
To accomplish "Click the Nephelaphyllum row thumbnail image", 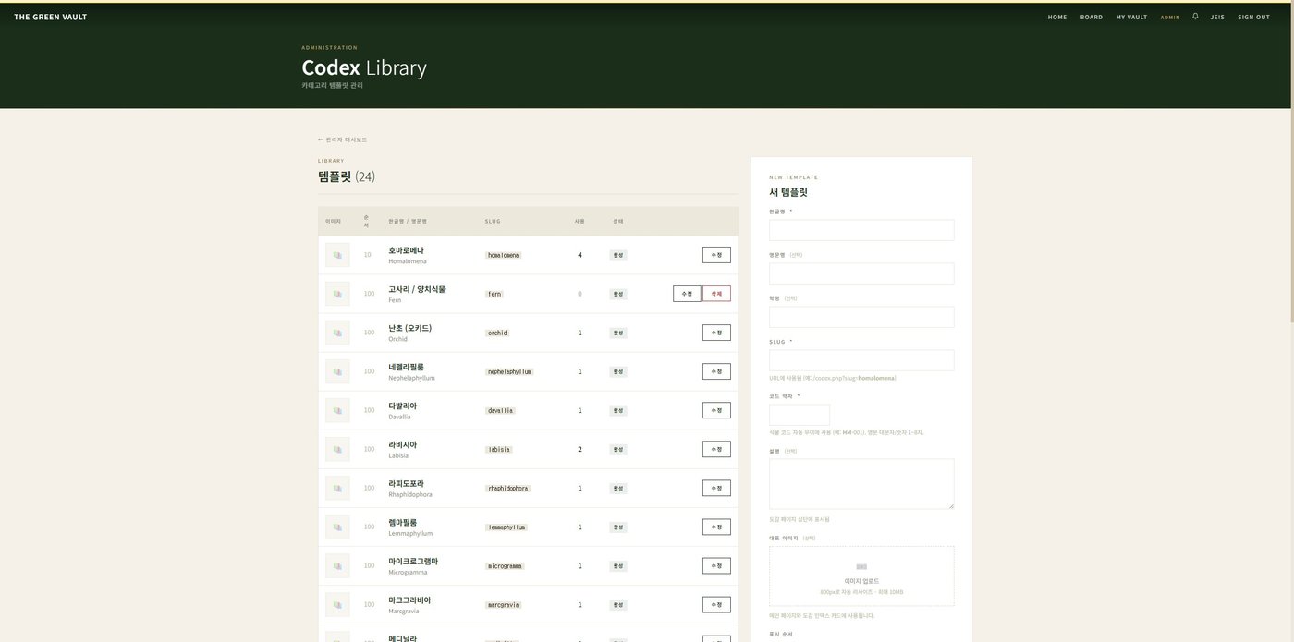I will tap(337, 371).
